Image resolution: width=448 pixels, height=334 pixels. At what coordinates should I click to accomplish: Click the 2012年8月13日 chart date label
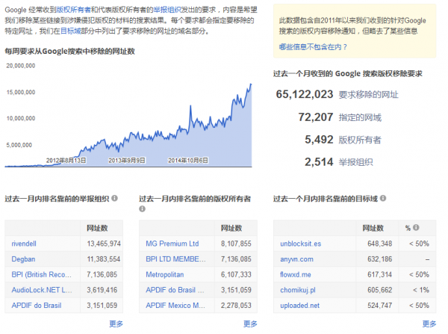[66, 161]
